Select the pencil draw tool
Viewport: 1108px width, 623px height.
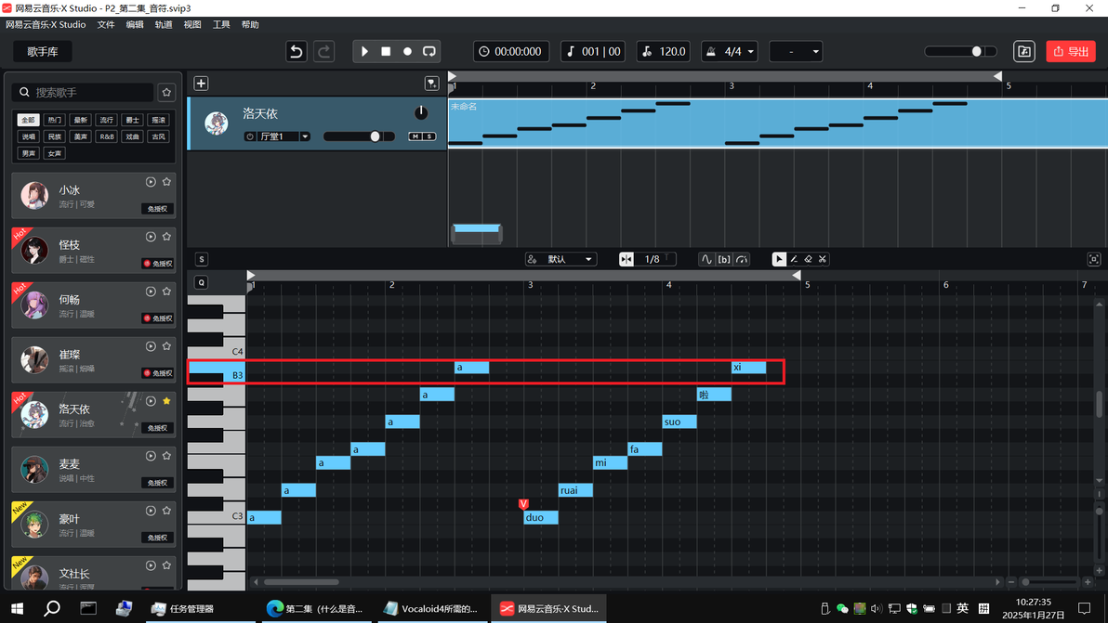(x=794, y=259)
